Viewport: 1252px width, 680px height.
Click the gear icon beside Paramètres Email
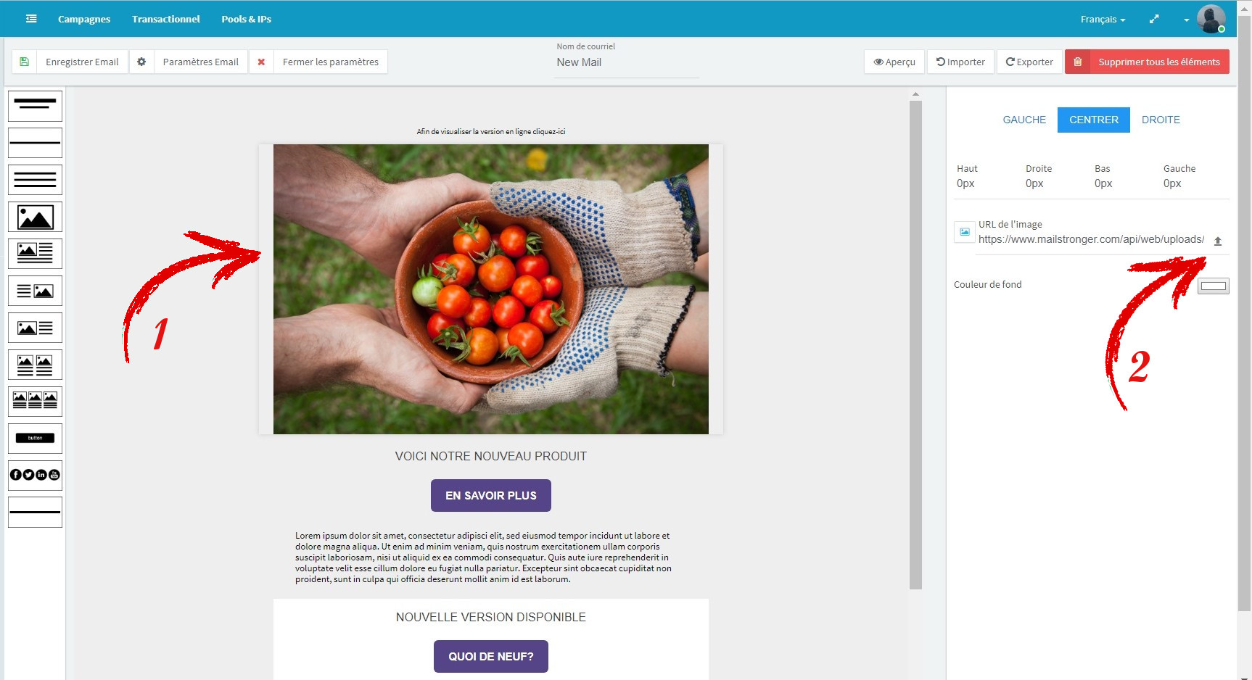141,62
